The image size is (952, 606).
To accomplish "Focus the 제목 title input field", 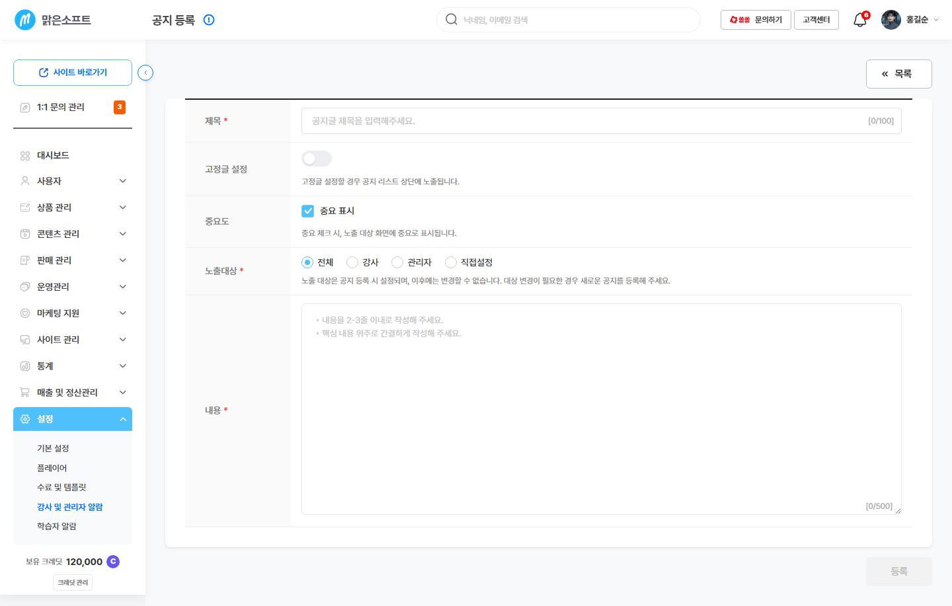I will (x=602, y=121).
